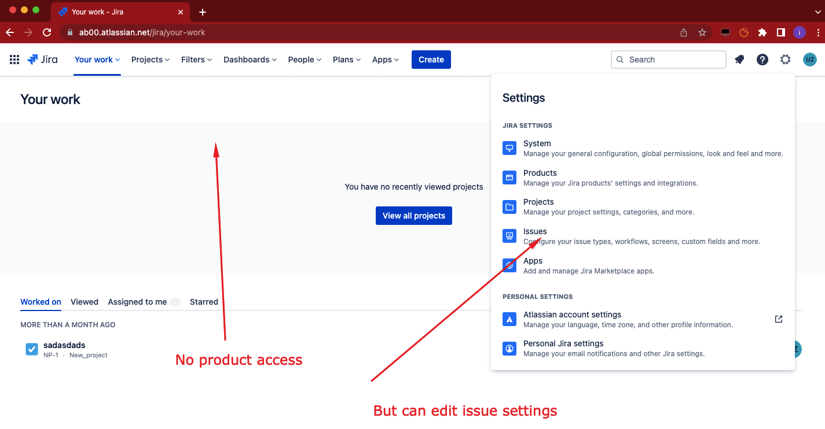This screenshot has width=825, height=429.
Task: Click the System settings monitor icon
Action: (x=509, y=148)
